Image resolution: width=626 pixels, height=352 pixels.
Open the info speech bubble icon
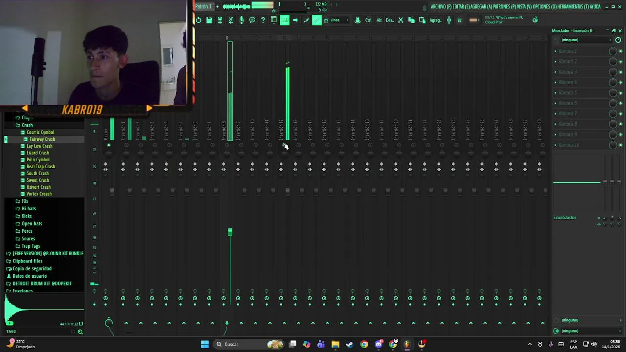click(252, 20)
